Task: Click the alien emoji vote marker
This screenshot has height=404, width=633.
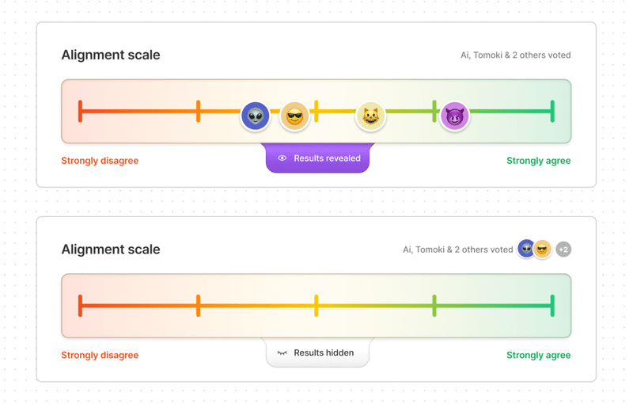Action: (255, 116)
